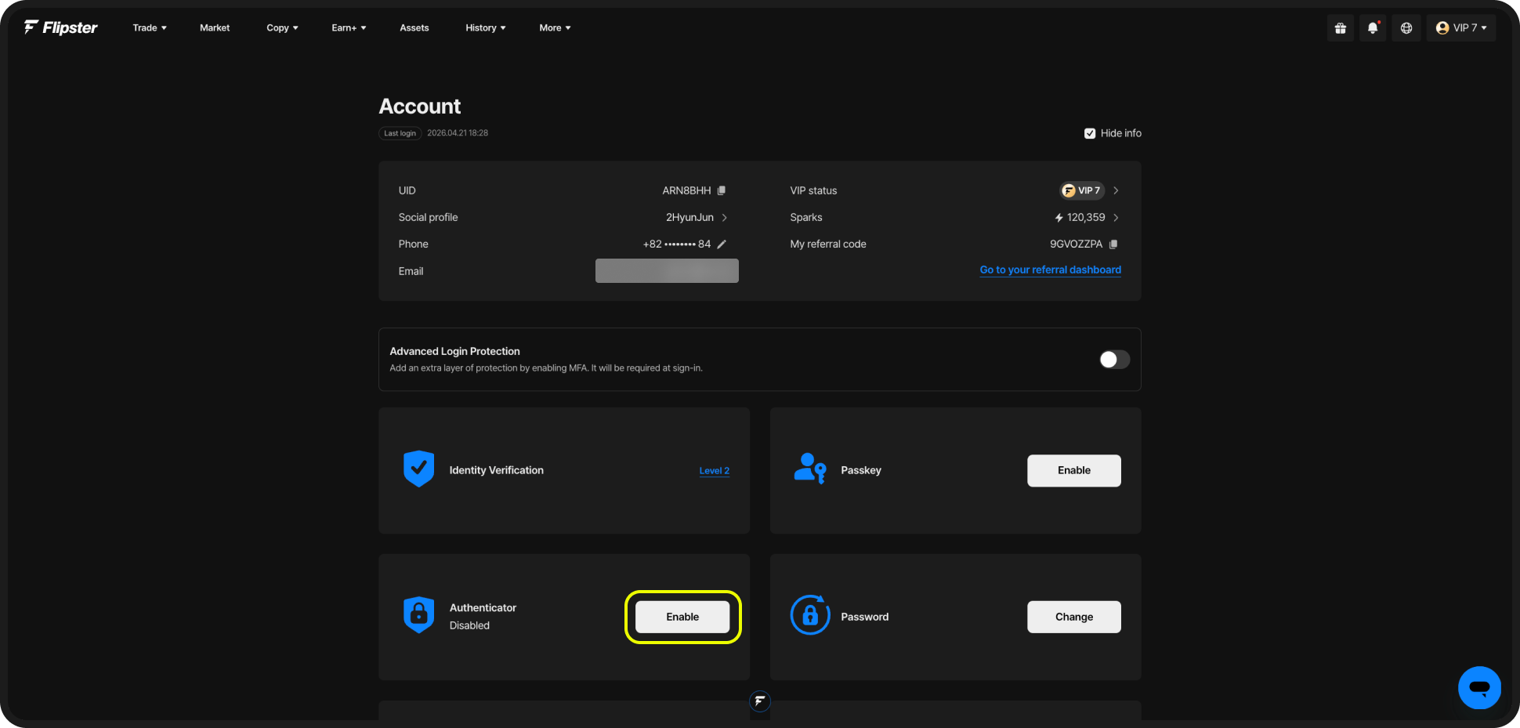Copy the UID ARN8BHH
1520x728 pixels.
click(722, 190)
